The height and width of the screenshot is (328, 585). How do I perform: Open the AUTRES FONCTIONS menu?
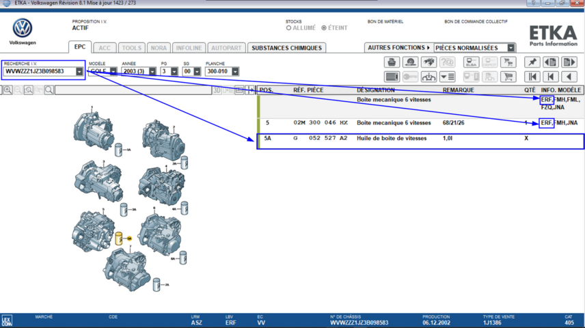coord(399,48)
